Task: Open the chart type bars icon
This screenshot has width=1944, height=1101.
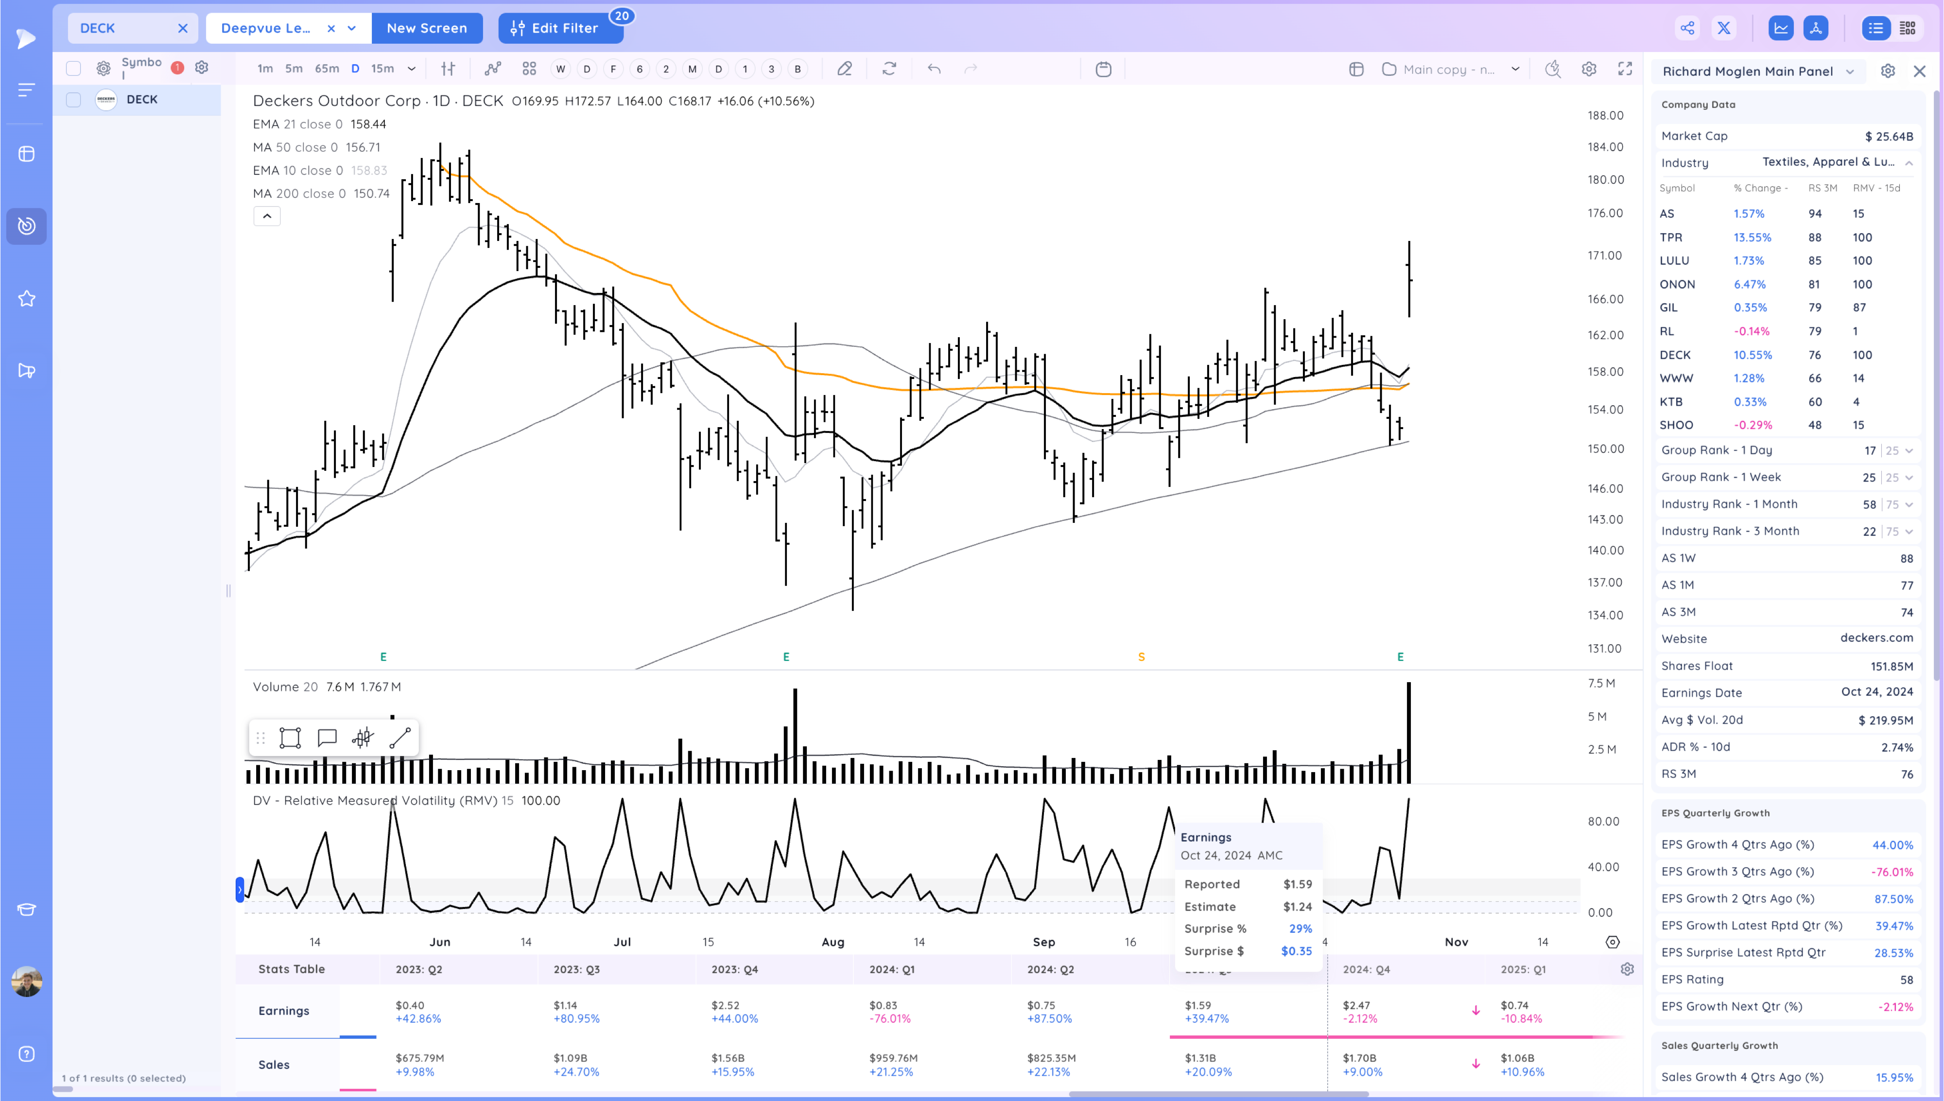Action: (448, 69)
